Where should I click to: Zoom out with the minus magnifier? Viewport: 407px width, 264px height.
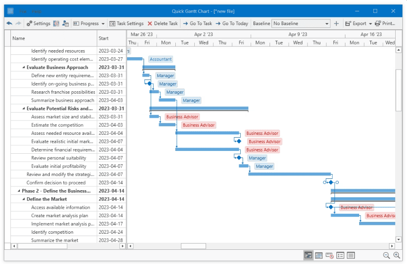[x=386, y=255]
